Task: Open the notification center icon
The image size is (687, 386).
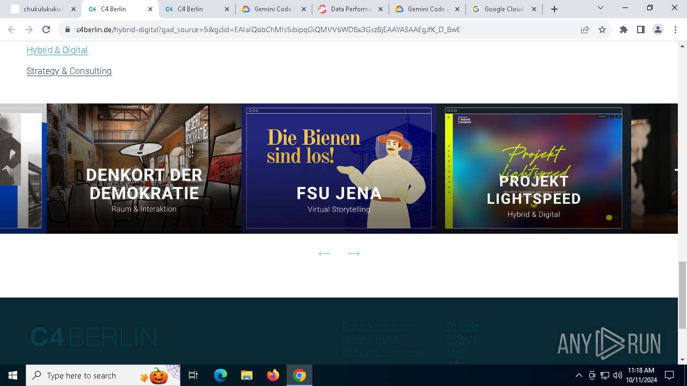Action: tap(669, 375)
